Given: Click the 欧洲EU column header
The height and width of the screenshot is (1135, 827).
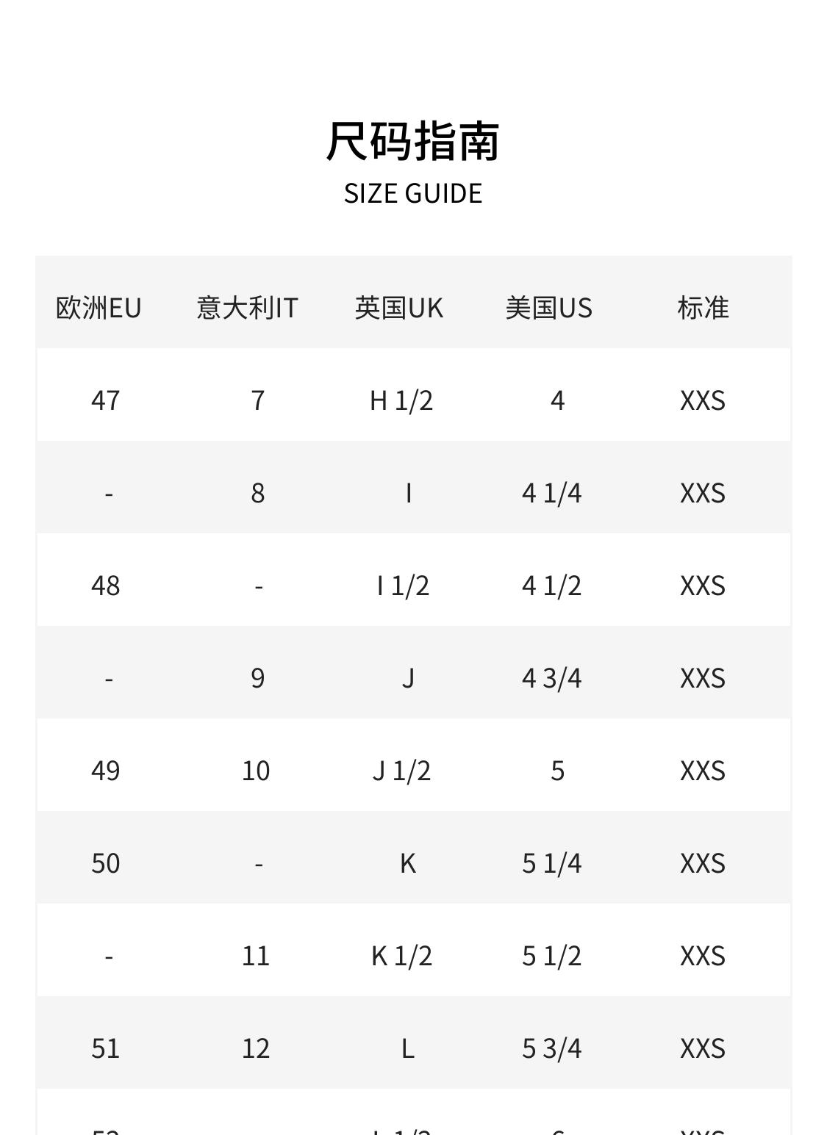Looking at the screenshot, I should [99, 308].
